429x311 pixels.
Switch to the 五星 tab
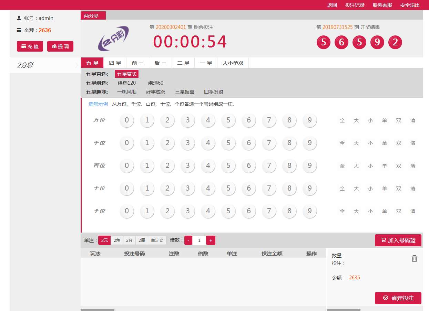[x=92, y=63]
